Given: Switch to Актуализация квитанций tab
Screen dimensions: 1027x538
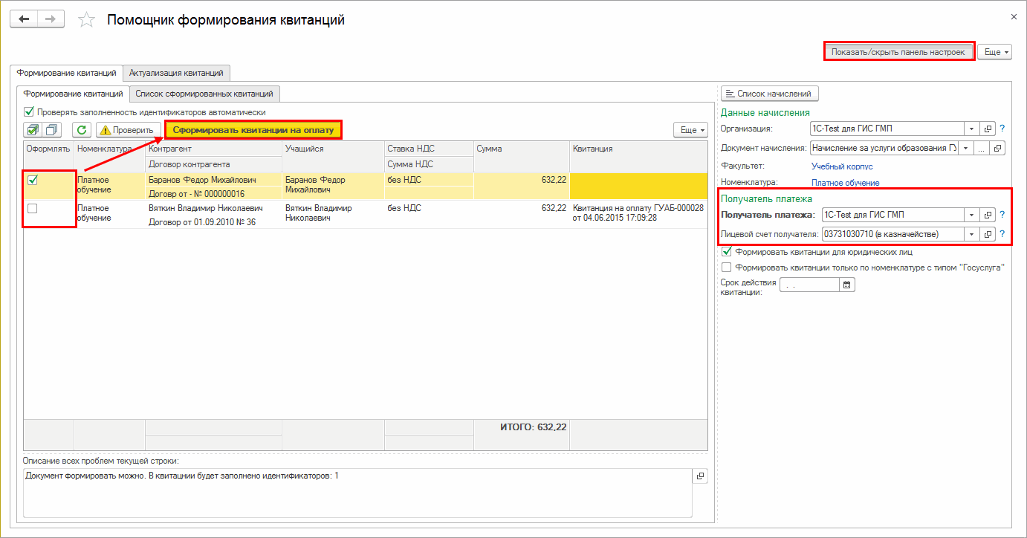Looking at the screenshot, I should click(x=176, y=73).
